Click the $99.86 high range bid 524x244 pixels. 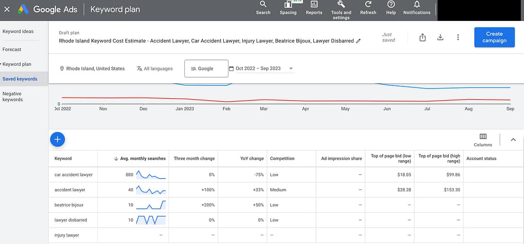(x=453, y=174)
